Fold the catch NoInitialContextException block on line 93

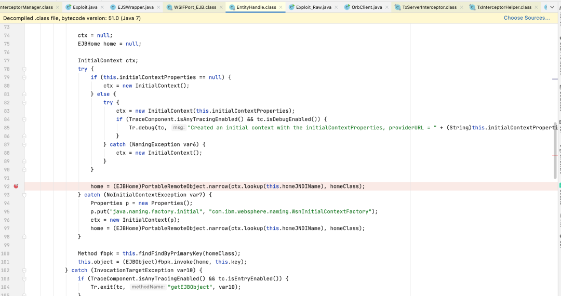(24, 195)
